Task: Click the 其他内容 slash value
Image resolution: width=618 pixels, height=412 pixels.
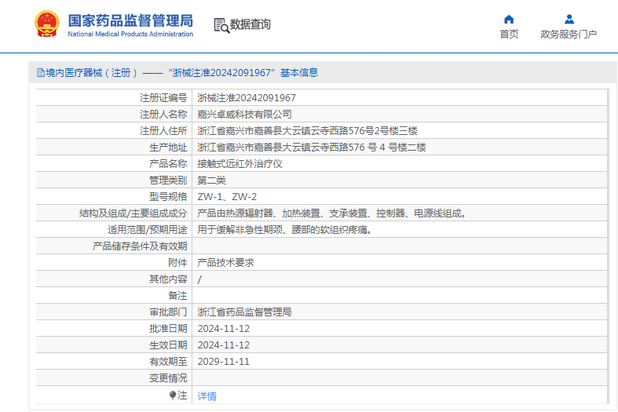Action: point(199,279)
